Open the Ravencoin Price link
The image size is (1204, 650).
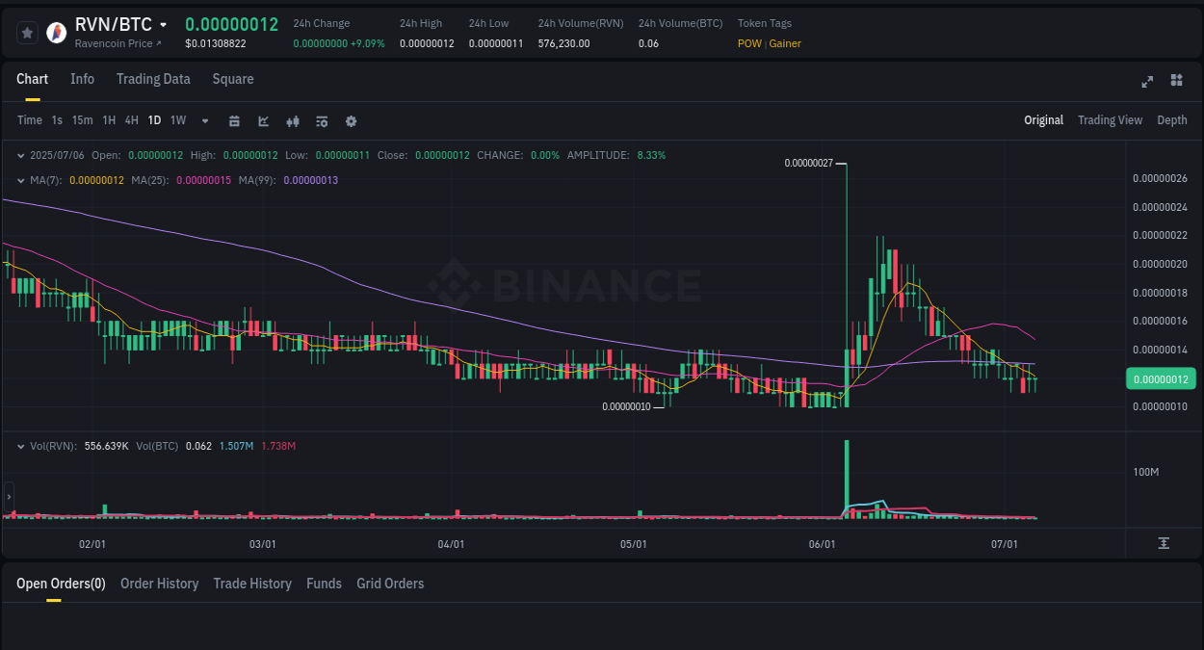[x=117, y=43]
